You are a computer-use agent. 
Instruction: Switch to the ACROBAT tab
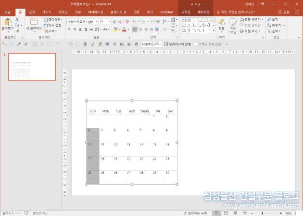[x=167, y=12]
